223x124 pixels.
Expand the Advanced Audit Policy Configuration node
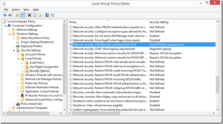pos(18,100)
